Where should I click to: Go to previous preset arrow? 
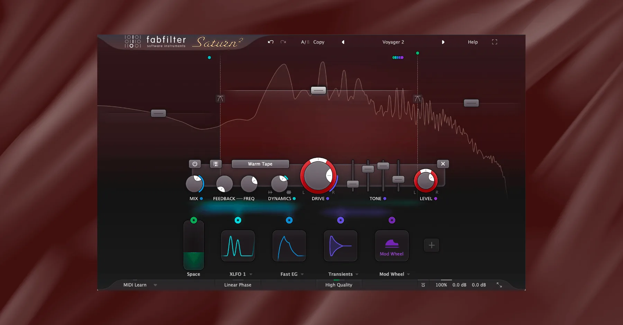[343, 42]
